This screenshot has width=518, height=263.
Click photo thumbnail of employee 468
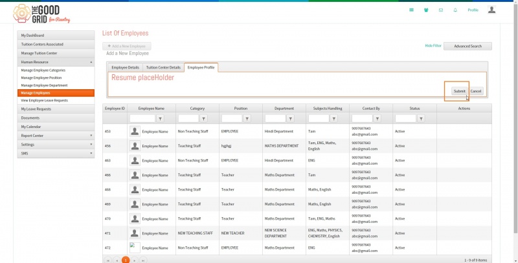[x=135, y=189]
